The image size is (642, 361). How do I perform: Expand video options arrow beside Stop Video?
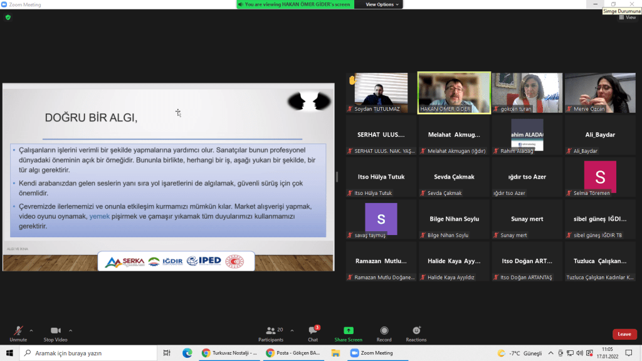point(70,330)
